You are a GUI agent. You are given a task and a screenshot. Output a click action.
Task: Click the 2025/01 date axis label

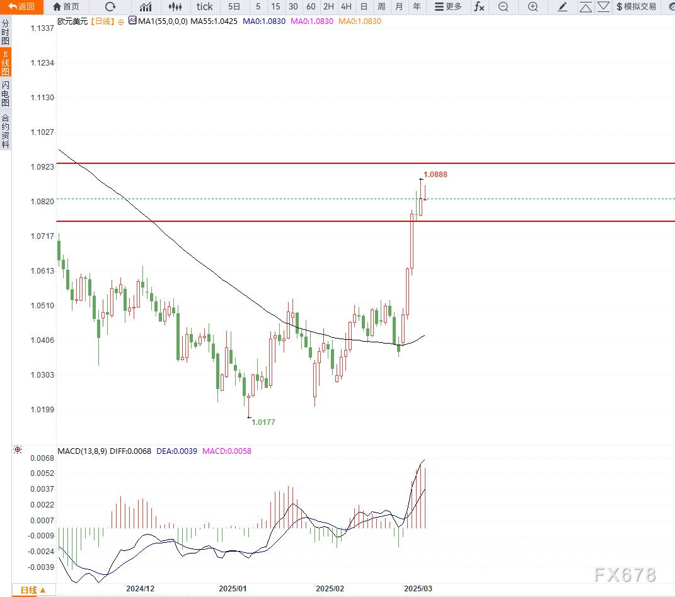tap(233, 588)
